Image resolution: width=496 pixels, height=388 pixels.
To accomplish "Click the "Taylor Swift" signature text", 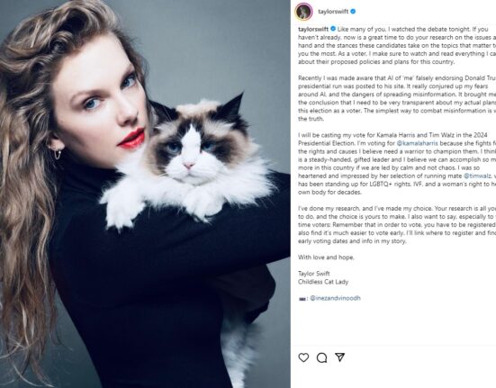I will [314, 274].
